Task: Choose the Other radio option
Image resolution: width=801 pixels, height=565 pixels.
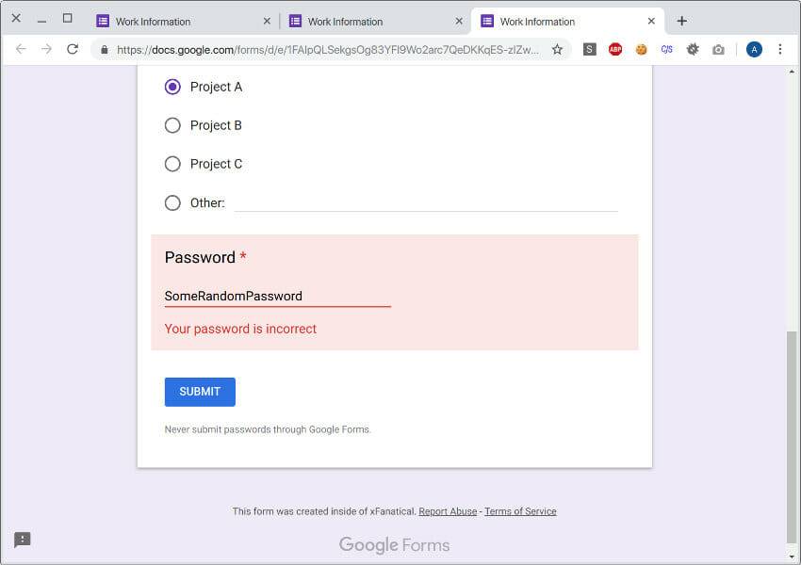Action: tap(172, 202)
